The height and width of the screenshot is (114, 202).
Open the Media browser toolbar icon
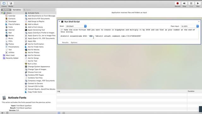(11, 3)
